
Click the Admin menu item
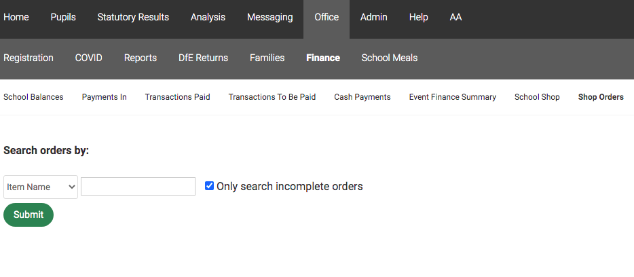[373, 17]
